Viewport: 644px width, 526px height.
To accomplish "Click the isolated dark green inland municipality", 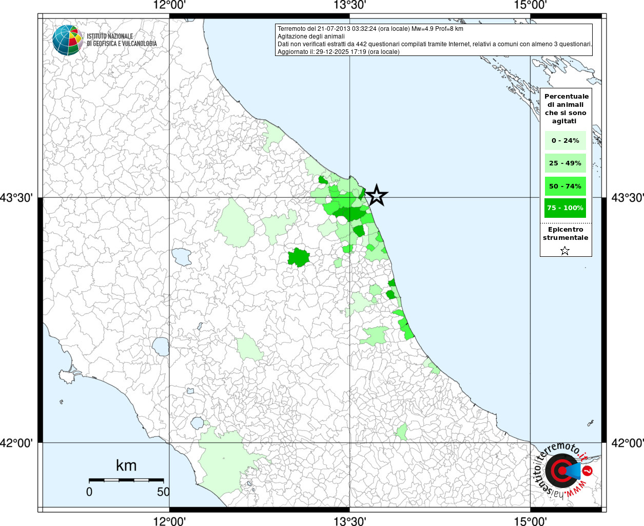I will 298,257.
